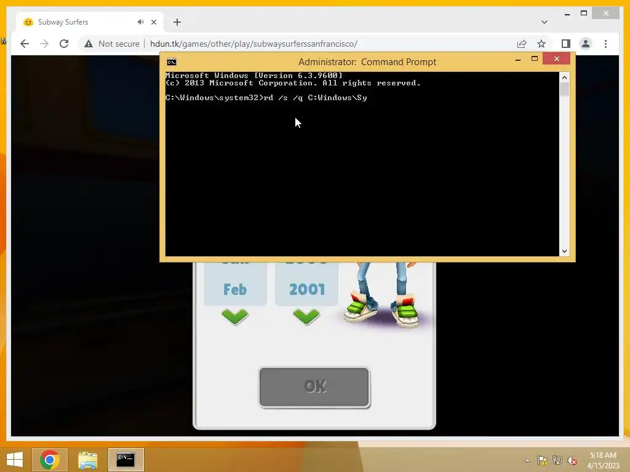
Task: Select the Subway Surfers tab
Action: [x=90, y=22]
